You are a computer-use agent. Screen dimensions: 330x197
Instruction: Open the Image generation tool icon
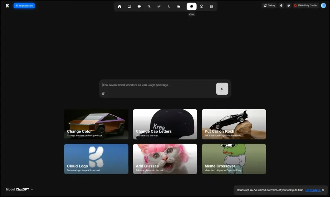point(130,6)
